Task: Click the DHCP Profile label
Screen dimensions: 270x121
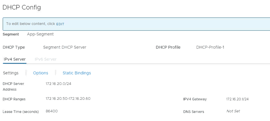Action: pos(168,47)
